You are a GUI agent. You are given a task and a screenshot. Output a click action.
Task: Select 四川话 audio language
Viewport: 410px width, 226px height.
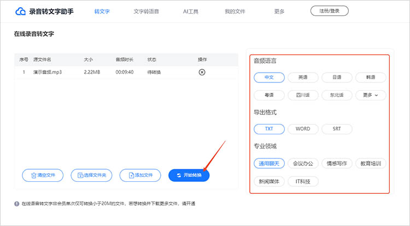303,95
